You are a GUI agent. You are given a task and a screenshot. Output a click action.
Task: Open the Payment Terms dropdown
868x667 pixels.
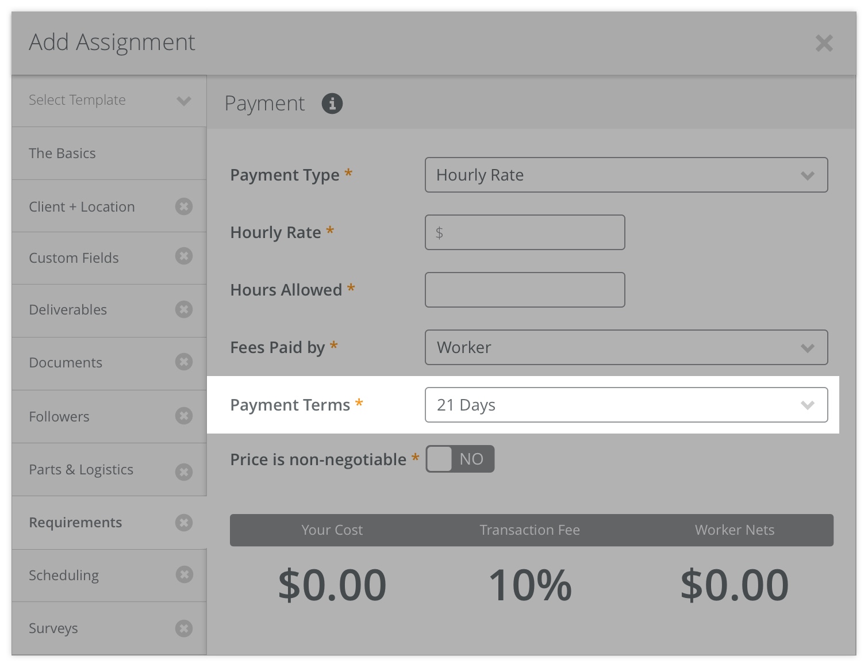[x=626, y=405]
